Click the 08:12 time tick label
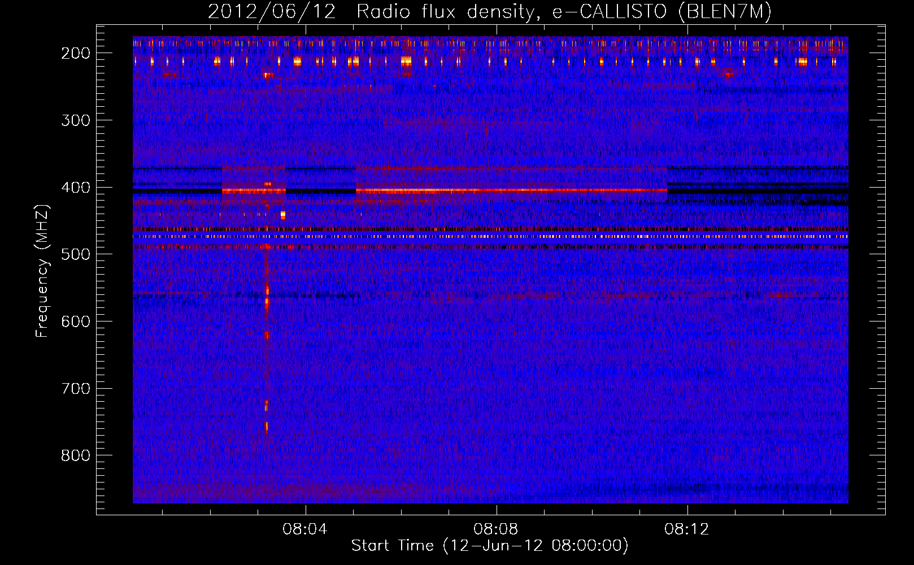Viewport: 914px width, 565px height. pos(687,529)
